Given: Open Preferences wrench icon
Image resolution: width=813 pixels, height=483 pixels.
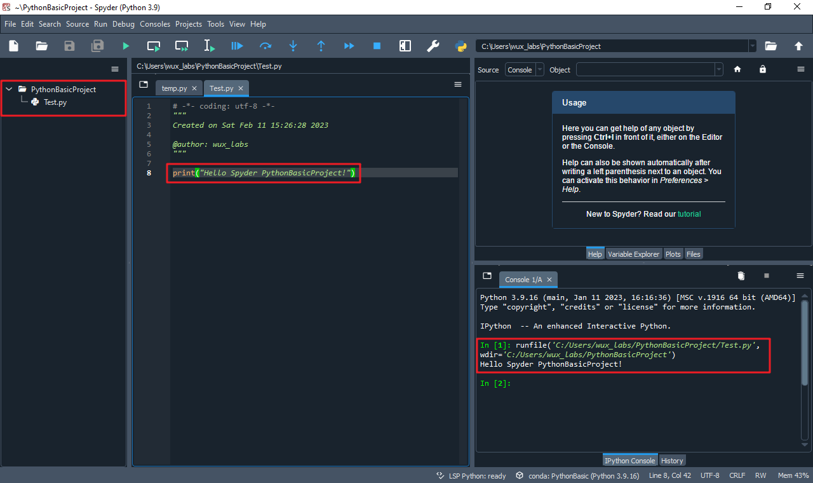Looking at the screenshot, I should [x=433, y=46].
